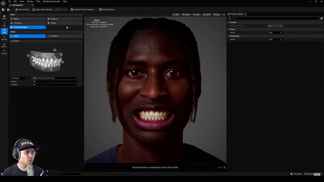Select the Blend head tool

28,19
